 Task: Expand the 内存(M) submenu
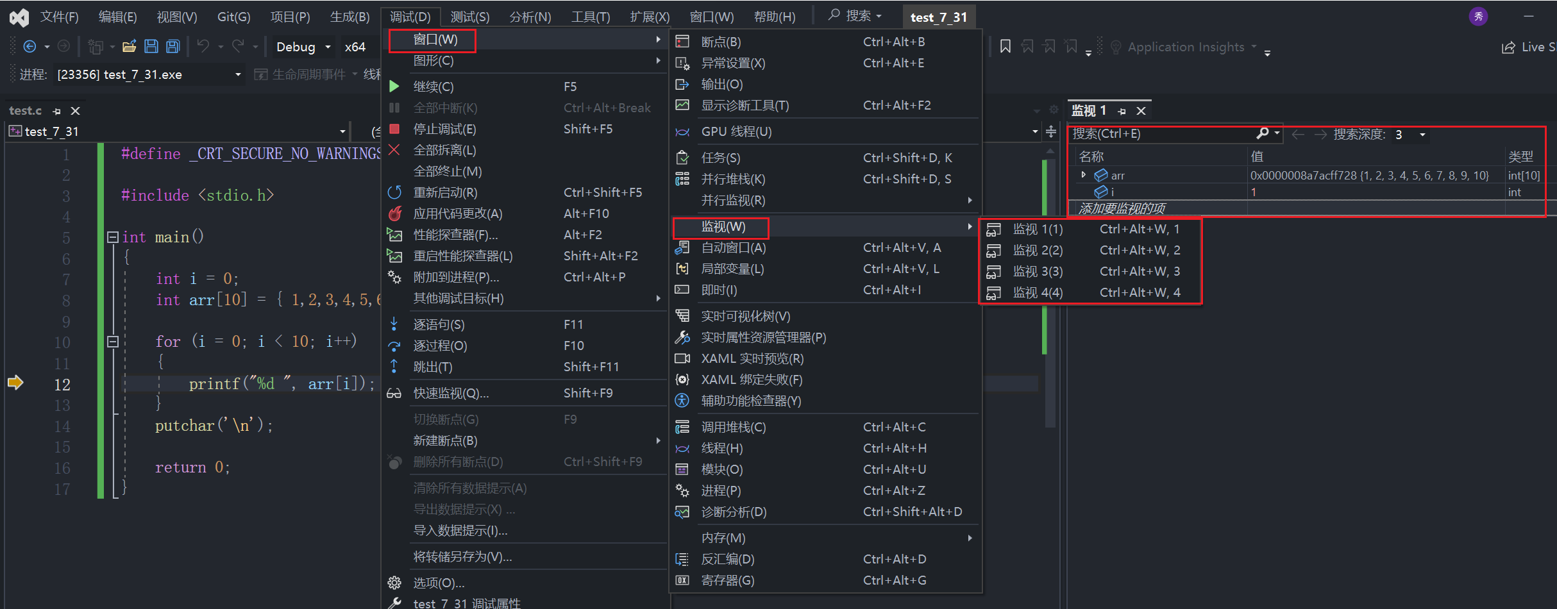[826, 538]
